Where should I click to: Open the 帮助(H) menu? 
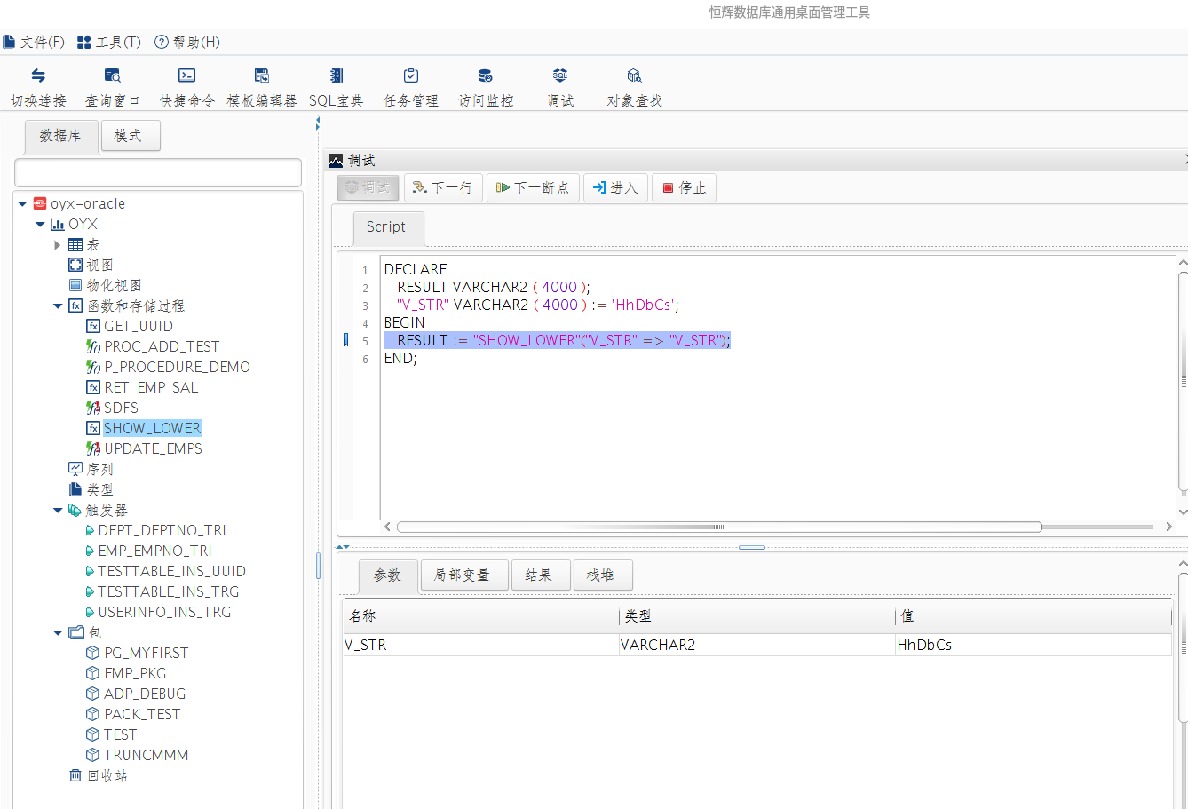[187, 42]
